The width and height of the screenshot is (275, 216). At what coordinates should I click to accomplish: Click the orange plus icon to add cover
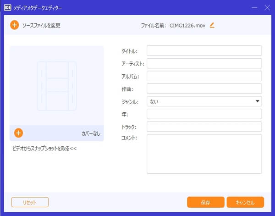click(18, 133)
